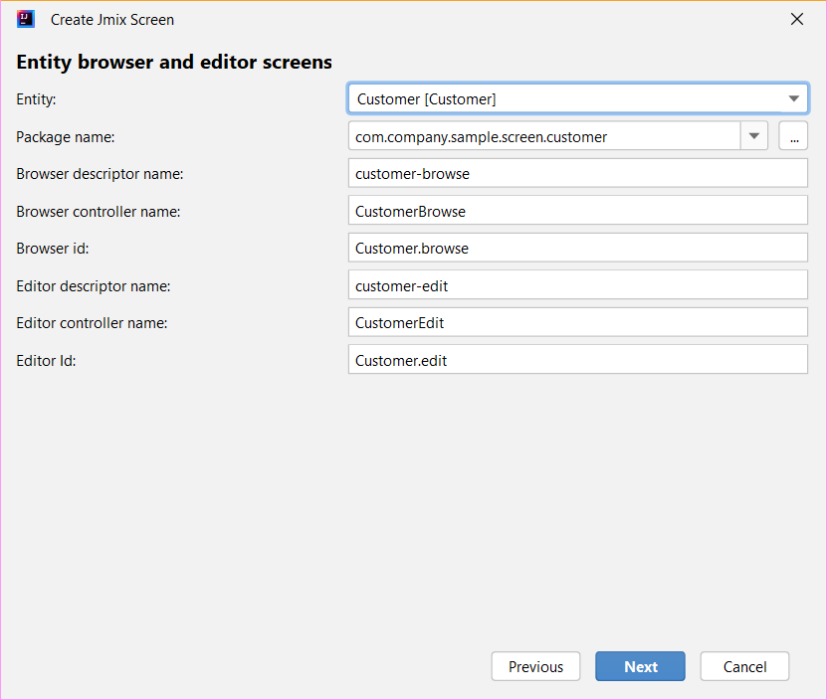Select the Browser controller name field

pyautogui.click(x=577, y=211)
